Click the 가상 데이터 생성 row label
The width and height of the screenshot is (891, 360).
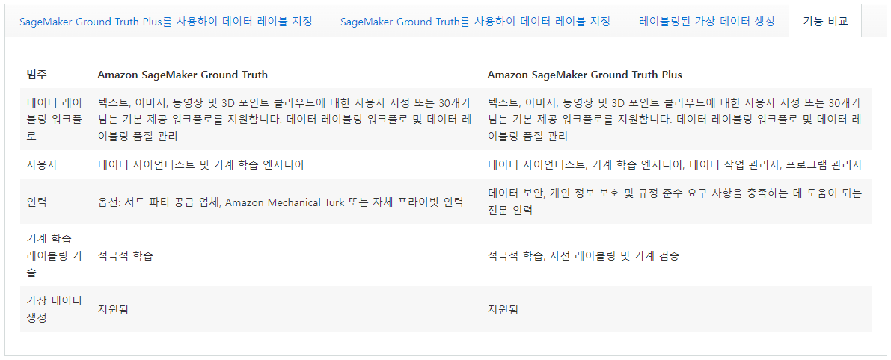pyautogui.click(x=55, y=309)
